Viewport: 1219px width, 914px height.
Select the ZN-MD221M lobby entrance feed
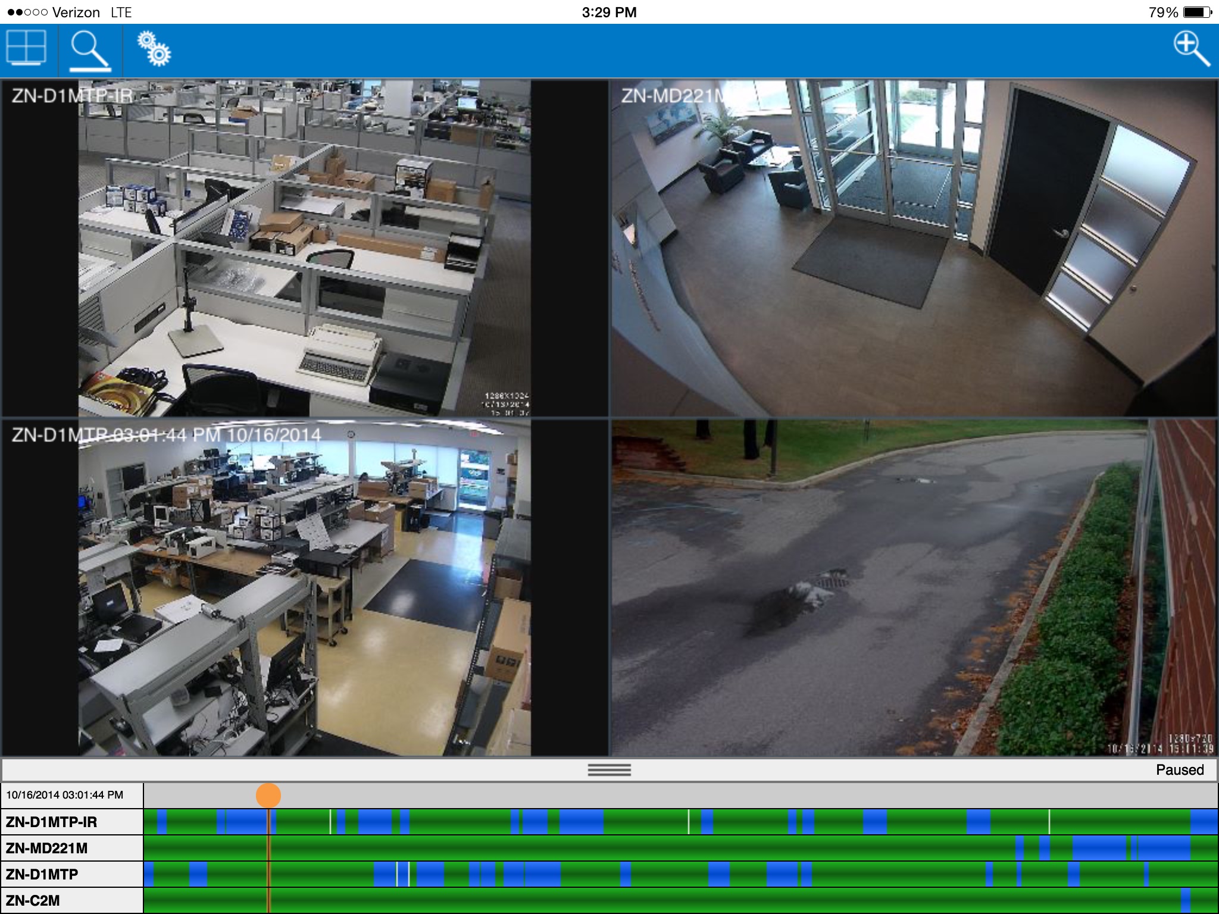click(914, 248)
